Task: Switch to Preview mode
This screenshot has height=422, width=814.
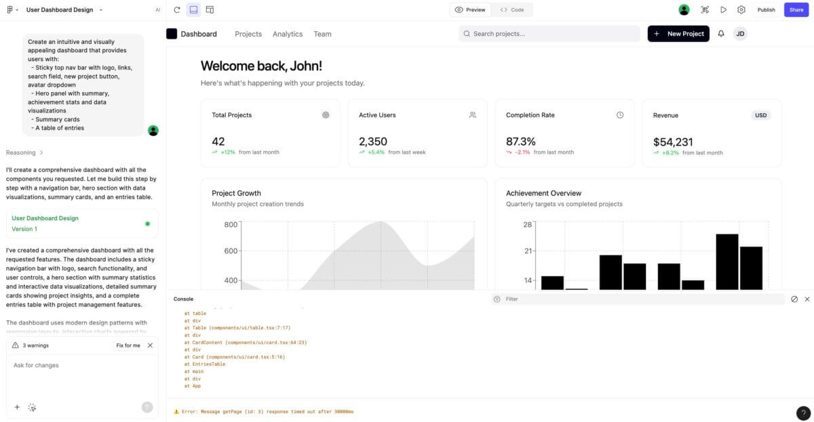Action: (470, 9)
